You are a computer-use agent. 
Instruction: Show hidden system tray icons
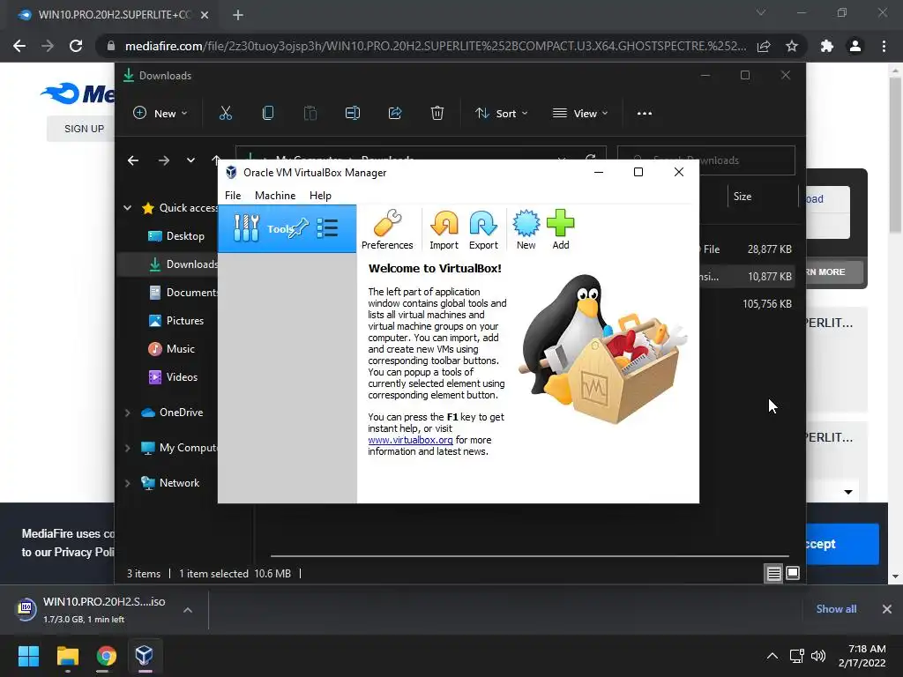772,656
